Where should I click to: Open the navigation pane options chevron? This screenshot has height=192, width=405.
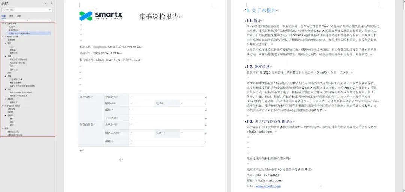(x=45, y=3)
